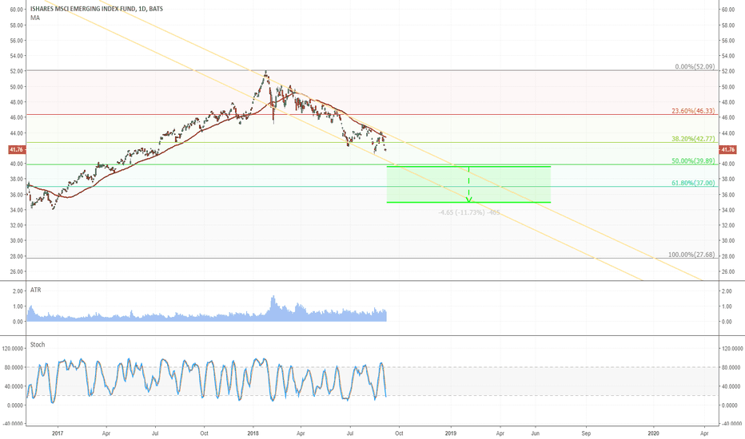Click the price range measurement -4.65 (-11.73%)

(x=469, y=212)
